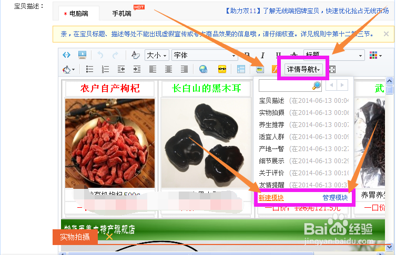Toggle fullscreen editor mode
396x255 pixels.
(332, 69)
